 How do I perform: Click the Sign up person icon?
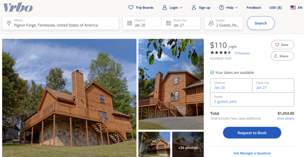(194, 8)
